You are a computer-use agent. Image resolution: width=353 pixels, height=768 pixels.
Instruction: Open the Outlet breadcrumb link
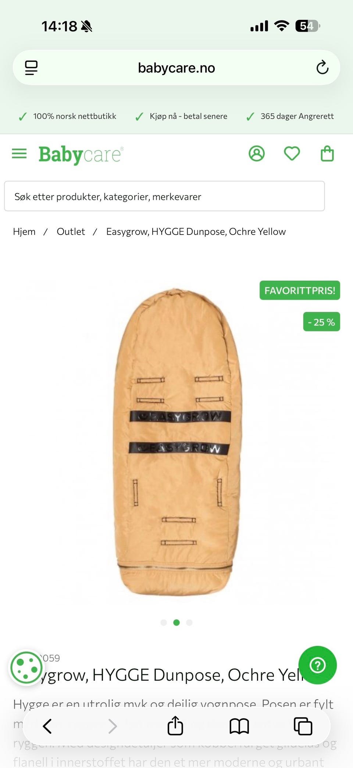point(71,232)
